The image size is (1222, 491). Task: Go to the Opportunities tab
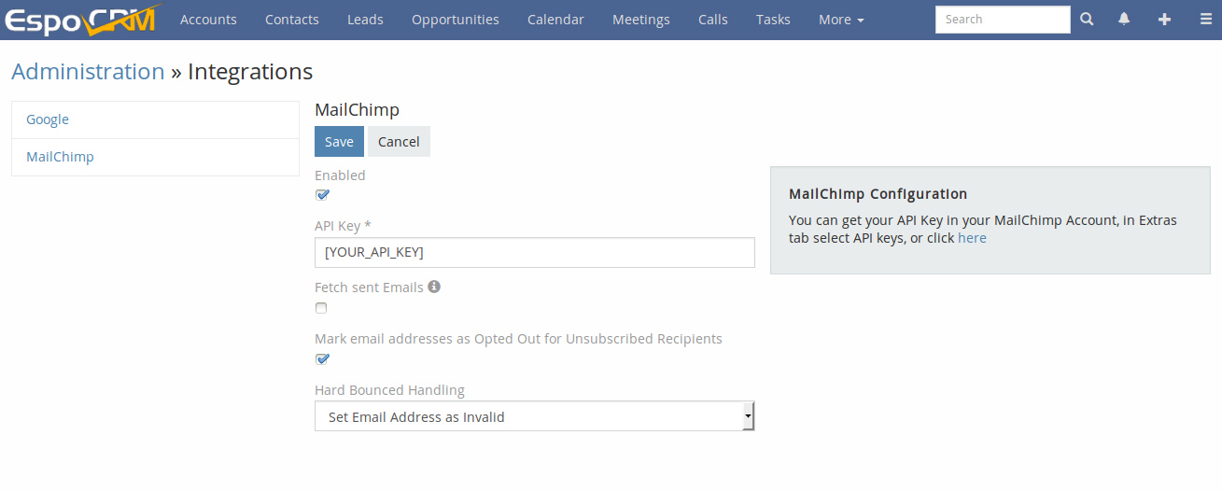456,20
